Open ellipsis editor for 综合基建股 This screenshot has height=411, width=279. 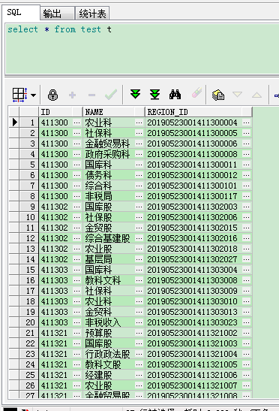139,238
